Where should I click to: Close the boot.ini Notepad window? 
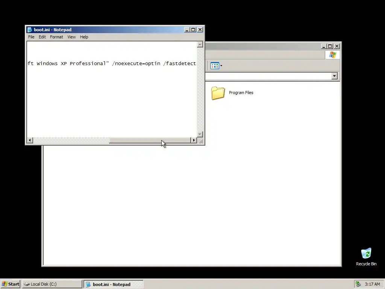point(200,30)
